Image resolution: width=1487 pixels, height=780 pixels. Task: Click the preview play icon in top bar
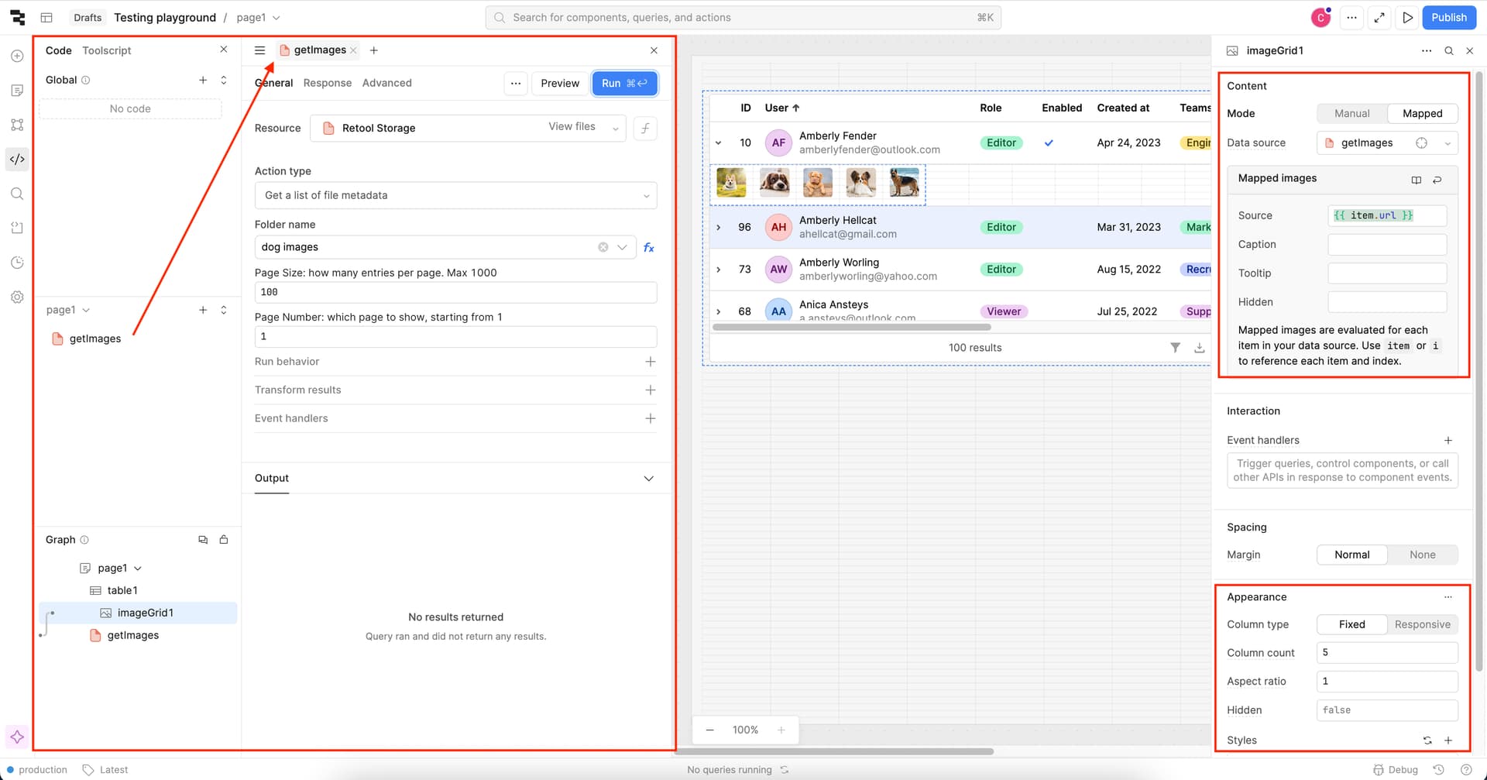click(x=1407, y=18)
